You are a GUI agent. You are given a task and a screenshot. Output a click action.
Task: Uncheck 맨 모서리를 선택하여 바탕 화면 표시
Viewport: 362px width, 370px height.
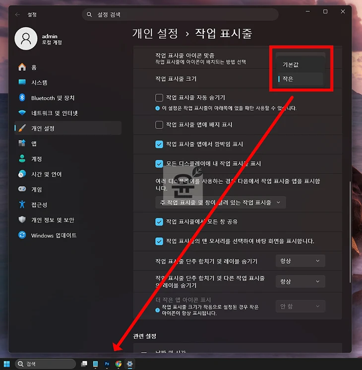(x=159, y=241)
